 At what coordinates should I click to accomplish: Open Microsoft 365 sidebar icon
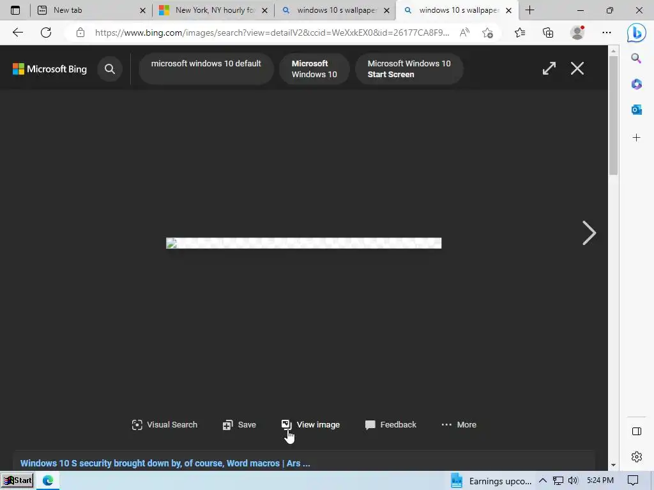[x=636, y=84]
